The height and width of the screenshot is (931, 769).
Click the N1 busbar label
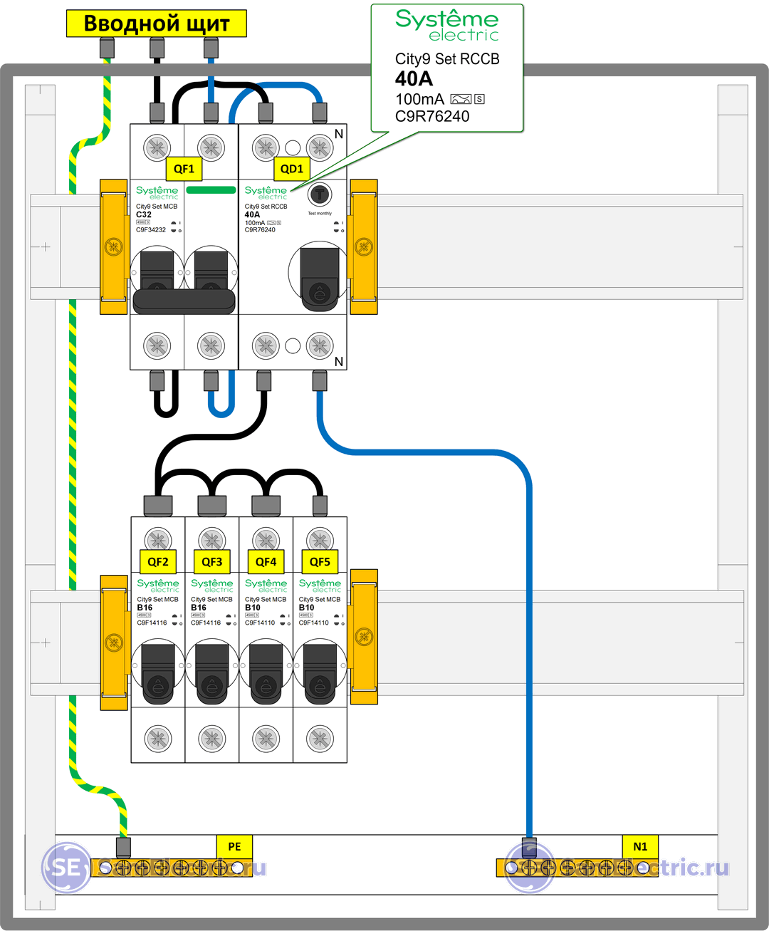[640, 847]
